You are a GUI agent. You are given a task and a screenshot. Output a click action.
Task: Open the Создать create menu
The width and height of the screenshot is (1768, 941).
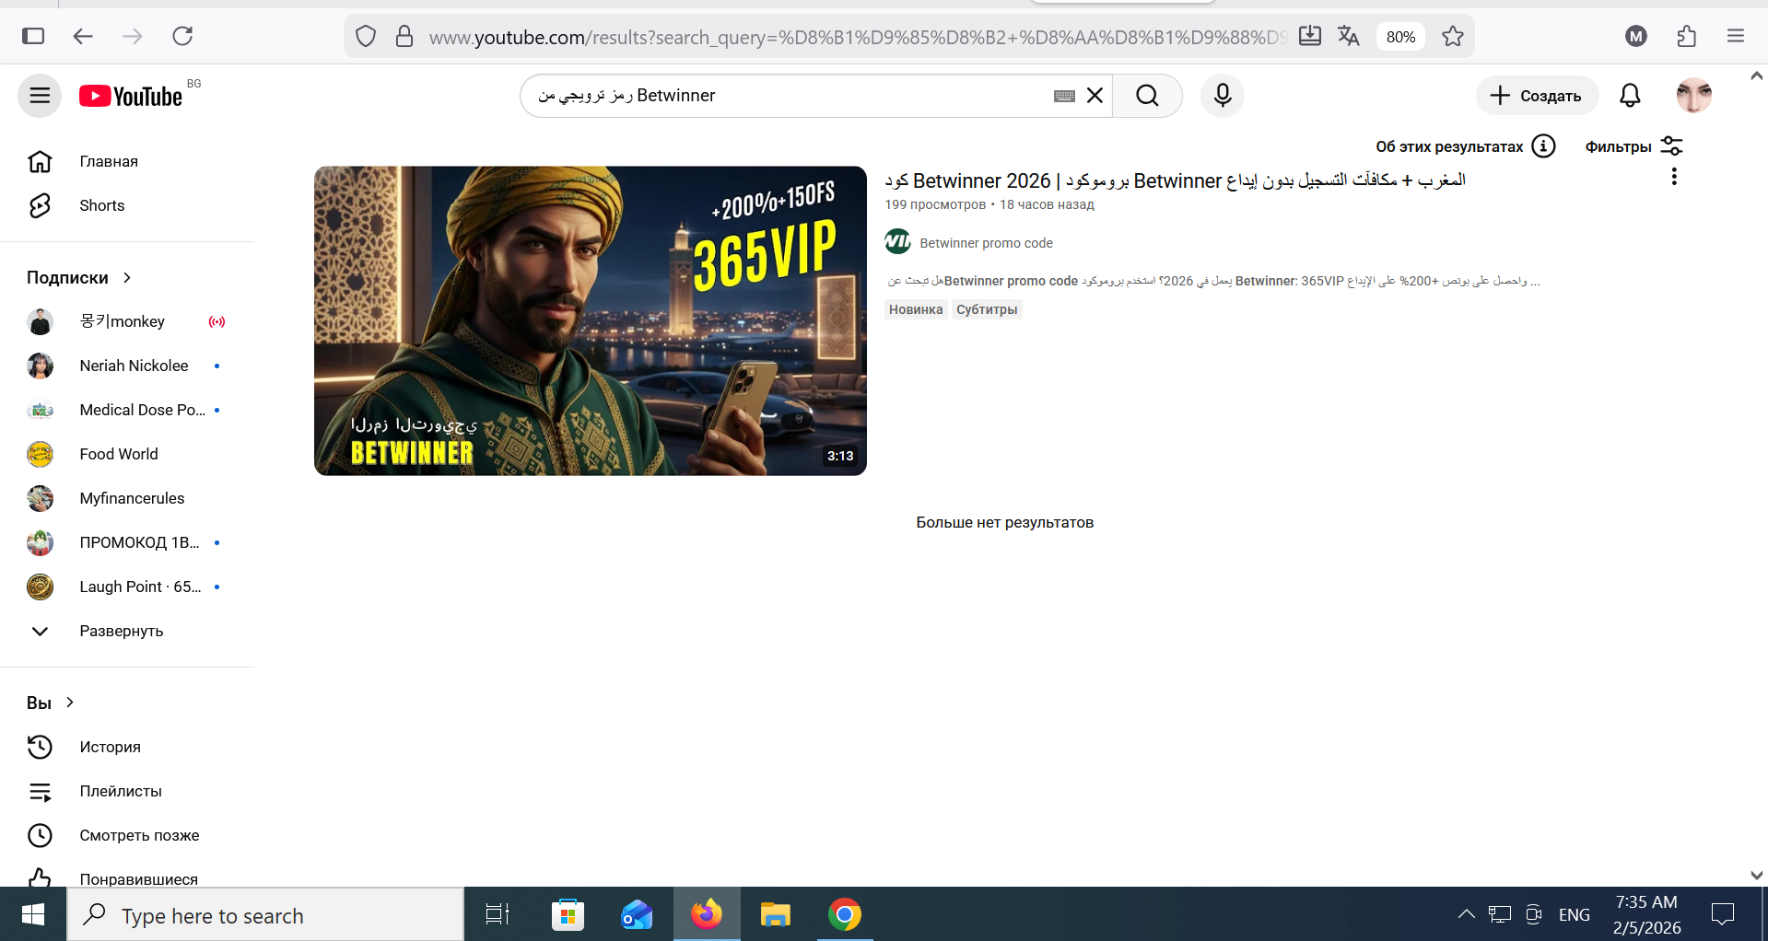coord(1536,96)
